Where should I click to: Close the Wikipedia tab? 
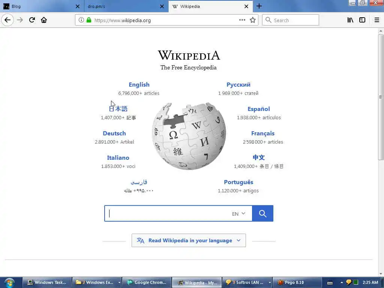[246, 6]
